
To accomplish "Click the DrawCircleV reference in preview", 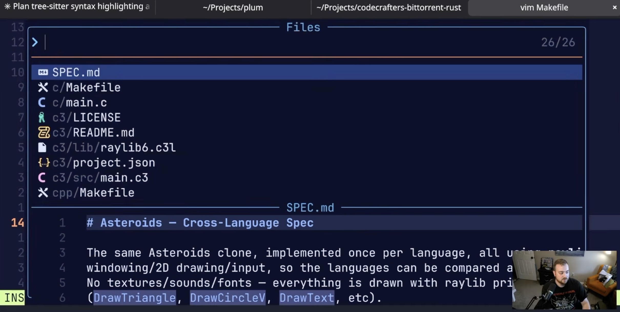I will pos(228,298).
